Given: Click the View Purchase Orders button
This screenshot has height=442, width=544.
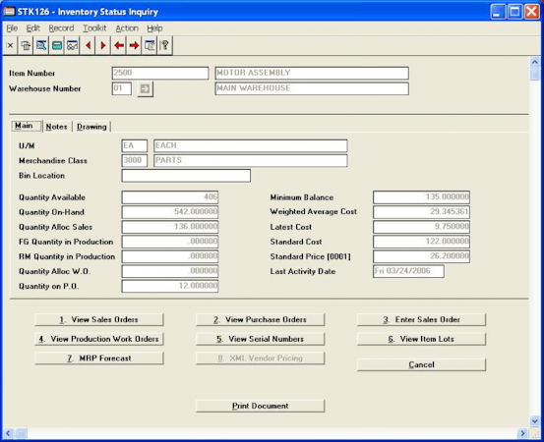Looking at the screenshot, I should pos(261,319).
